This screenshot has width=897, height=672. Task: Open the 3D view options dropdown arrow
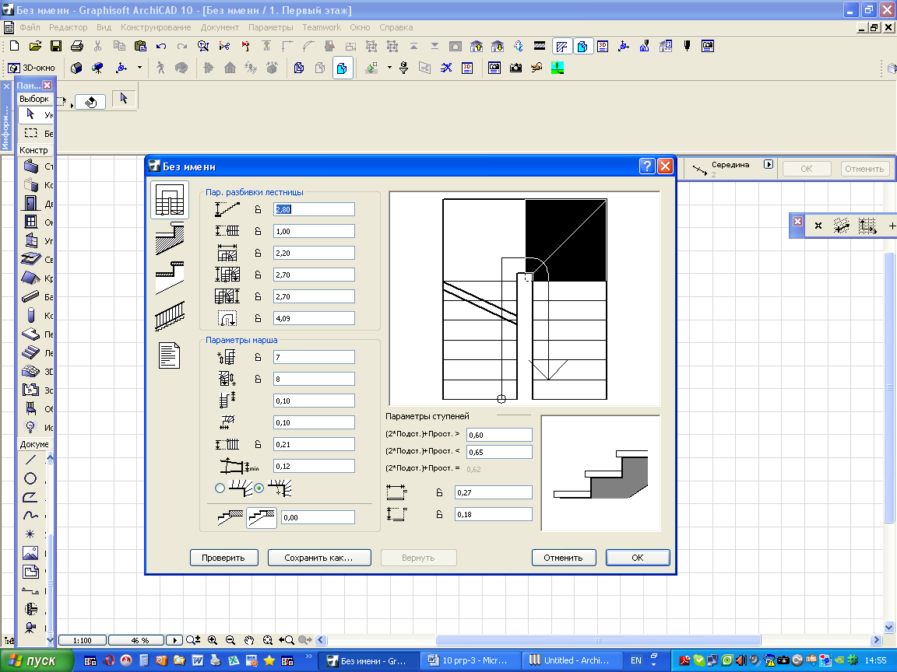[139, 68]
